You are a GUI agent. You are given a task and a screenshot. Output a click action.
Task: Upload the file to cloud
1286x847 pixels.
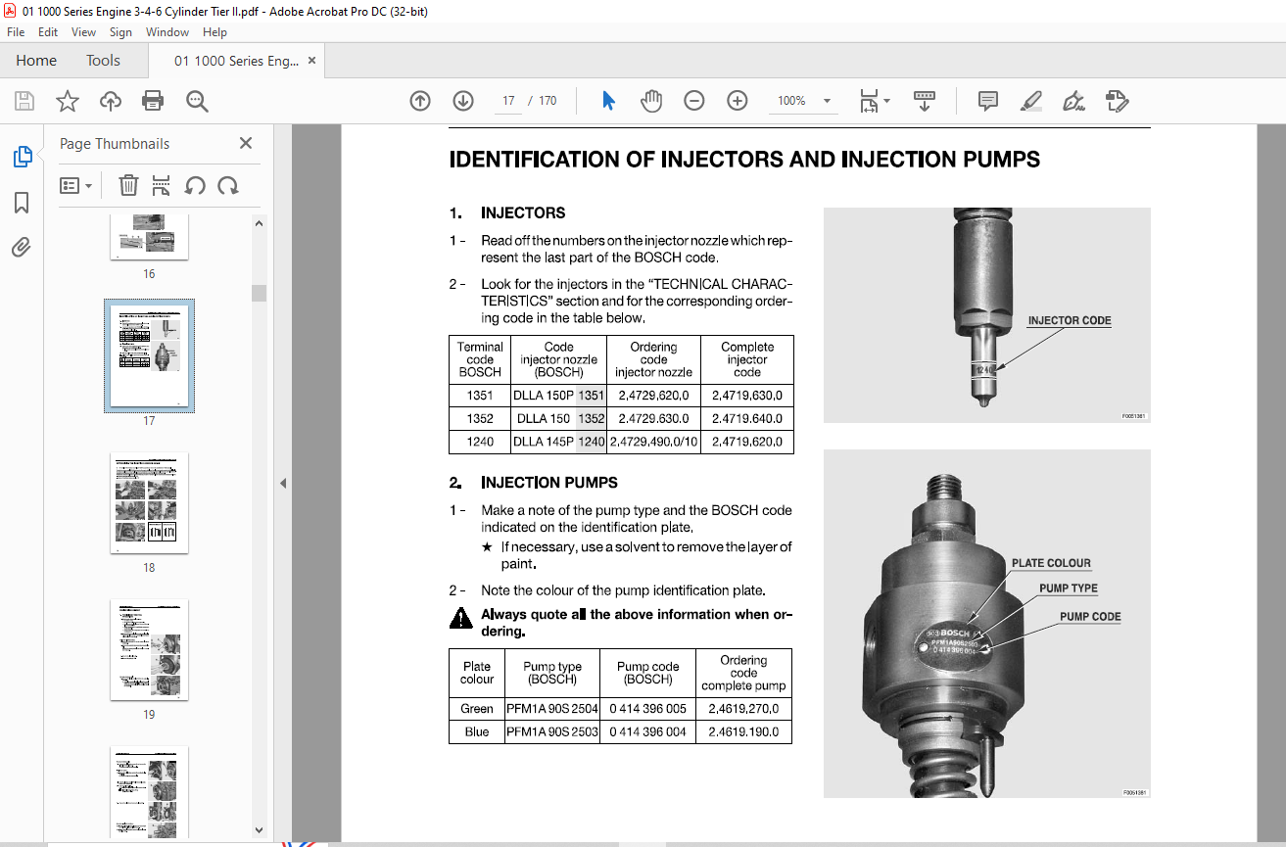(x=110, y=101)
